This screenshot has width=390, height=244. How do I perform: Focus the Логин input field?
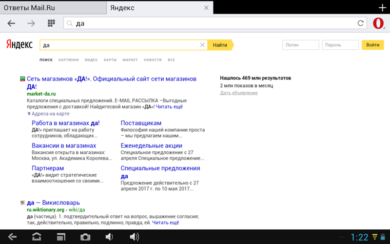click(300, 45)
